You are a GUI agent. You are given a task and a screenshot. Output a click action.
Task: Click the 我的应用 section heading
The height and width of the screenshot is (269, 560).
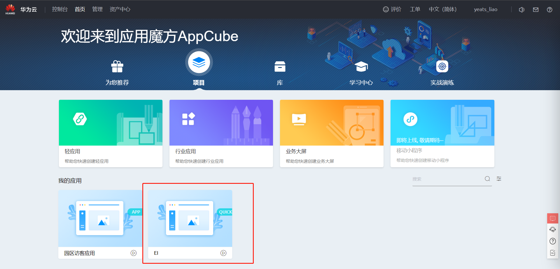coord(70,181)
